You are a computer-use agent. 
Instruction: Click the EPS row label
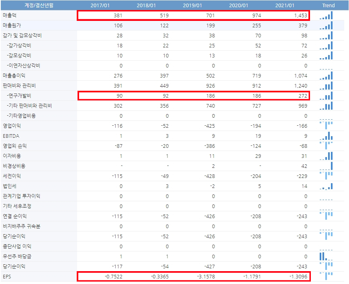click(7, 277)
